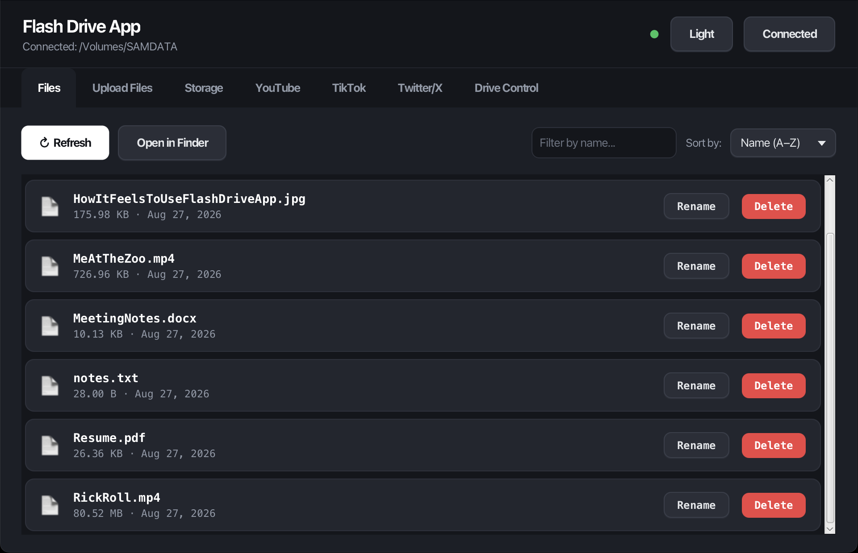This screenshot has height=553, width=858.
Task: Open the Twitter/X tab
Action: tap(420, 88)
